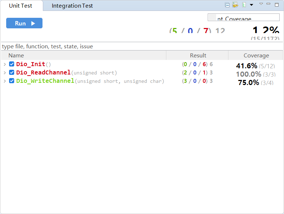
Task: Minimize the test panel view
Action: point(268,4)
